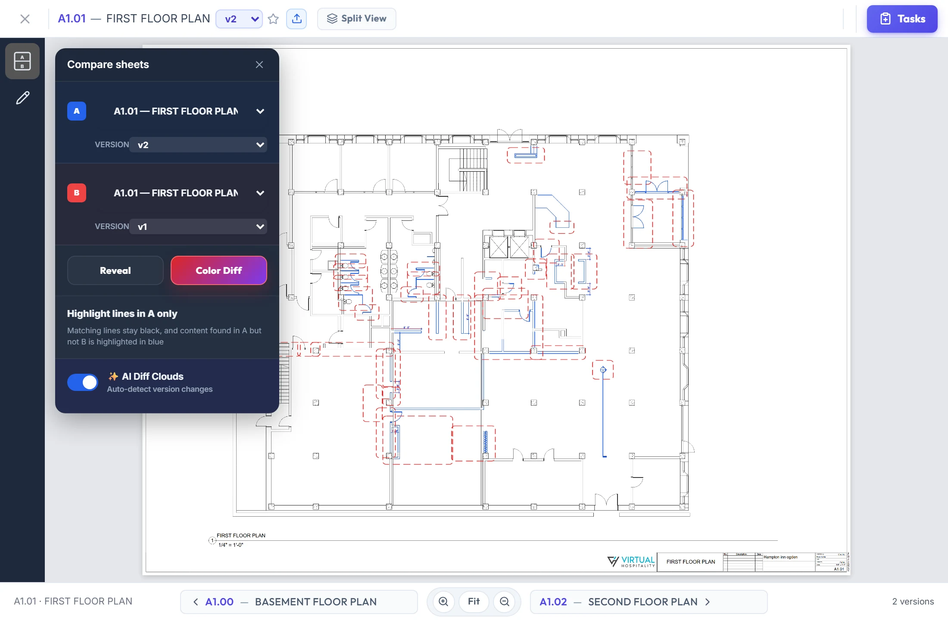Click the 'Compare sheets' panel title

(x=108, y=65)
